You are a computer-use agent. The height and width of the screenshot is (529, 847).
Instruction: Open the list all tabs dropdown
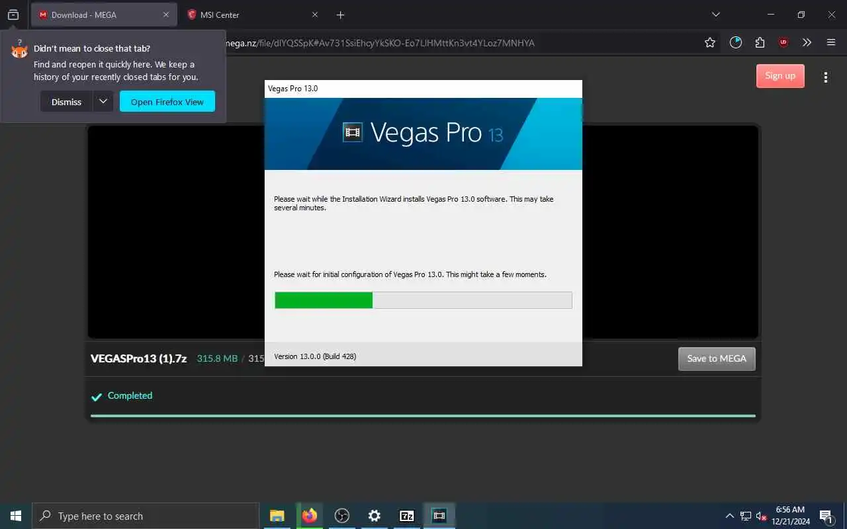(715, 15)
